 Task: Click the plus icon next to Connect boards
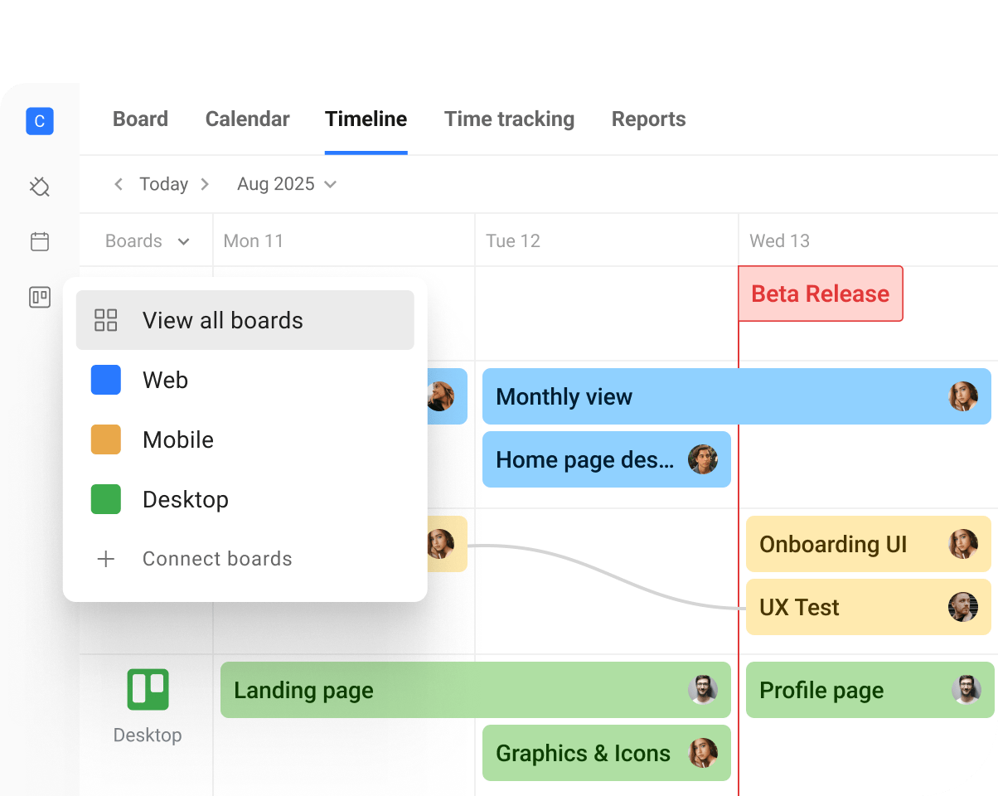point(106,559)
